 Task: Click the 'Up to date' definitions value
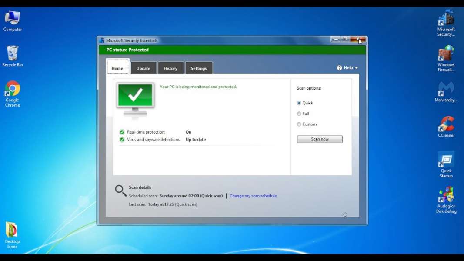(x=196, y=139)
